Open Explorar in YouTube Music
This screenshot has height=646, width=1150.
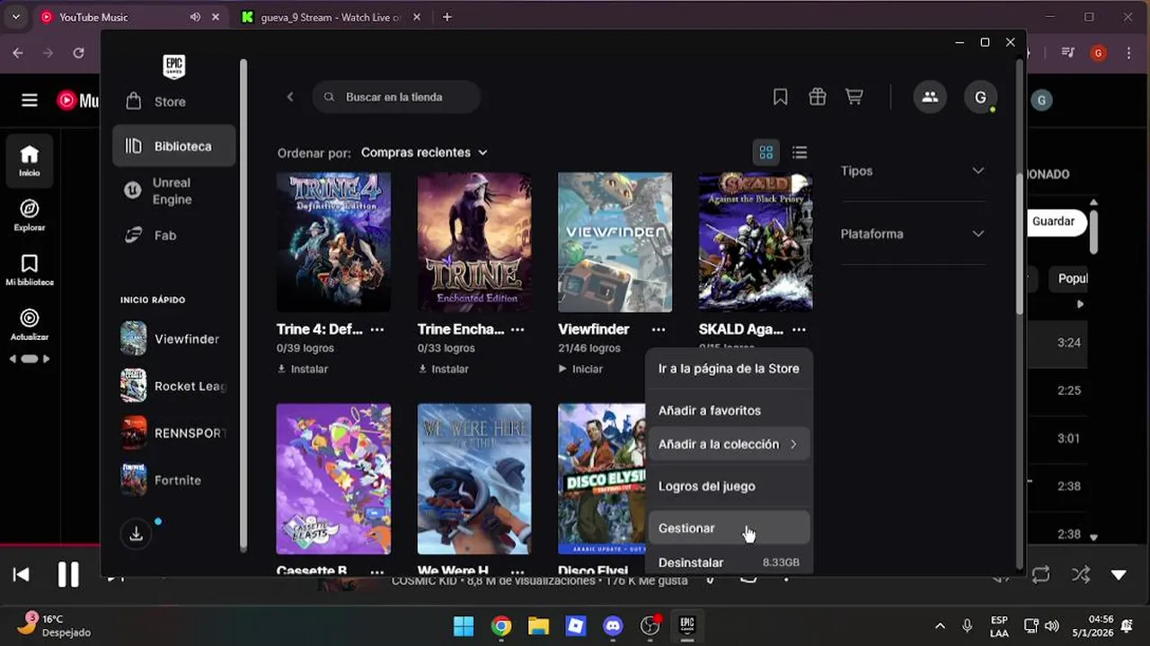pos(30,215)
